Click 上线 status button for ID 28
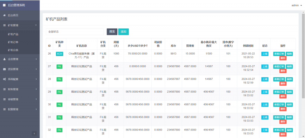This screenshot has width=305, height=138. click(265, 79)
